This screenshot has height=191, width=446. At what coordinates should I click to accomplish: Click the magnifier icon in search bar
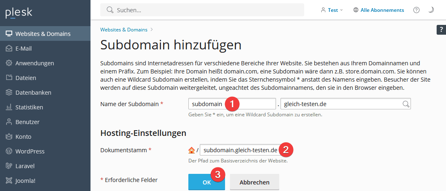point(110,10)
